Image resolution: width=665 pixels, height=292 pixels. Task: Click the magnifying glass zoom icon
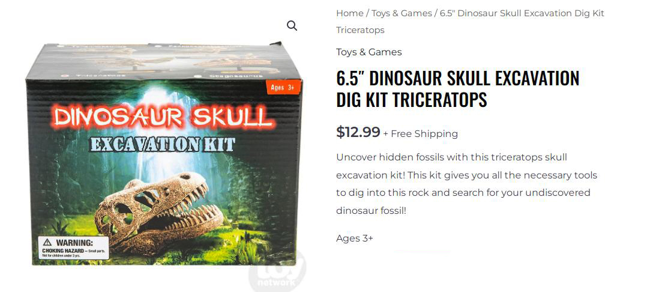click(292, 26)
